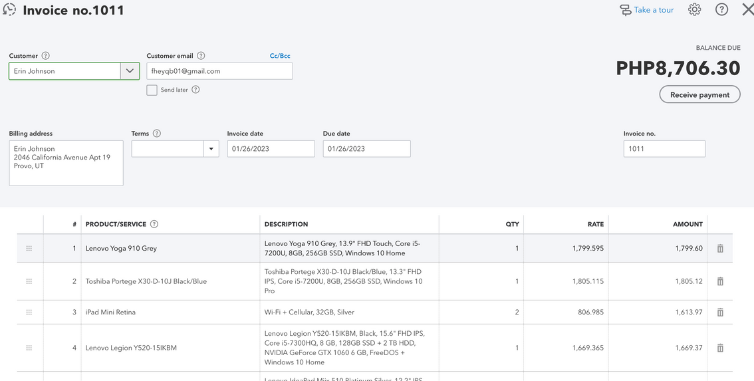The image size is (754, 381).
Task: Click the help icon next to Customer label
Action: (46, 56)
